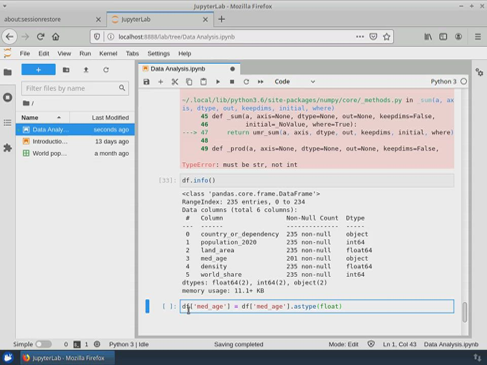This screenshot has width=487, height=365.
Task: Paste cell from clipboard icon
Action: tap(203, 82)
